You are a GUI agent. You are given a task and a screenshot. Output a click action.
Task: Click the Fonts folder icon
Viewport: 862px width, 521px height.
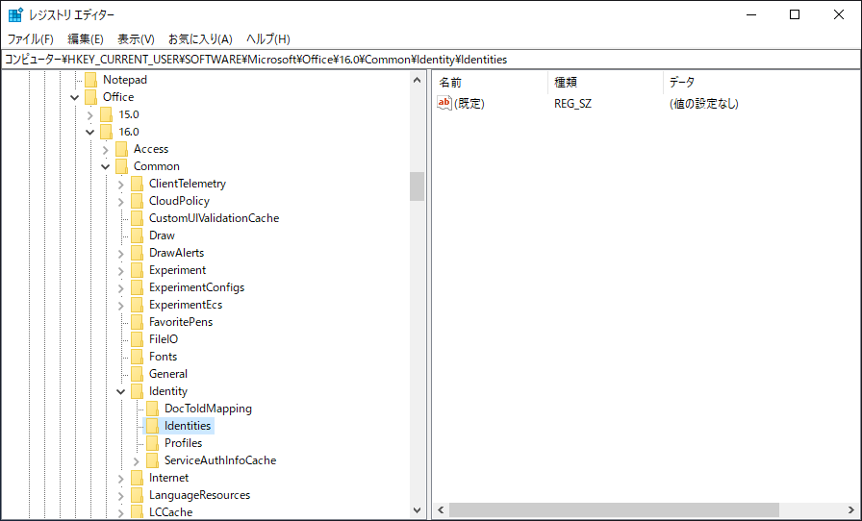(138, 357)
